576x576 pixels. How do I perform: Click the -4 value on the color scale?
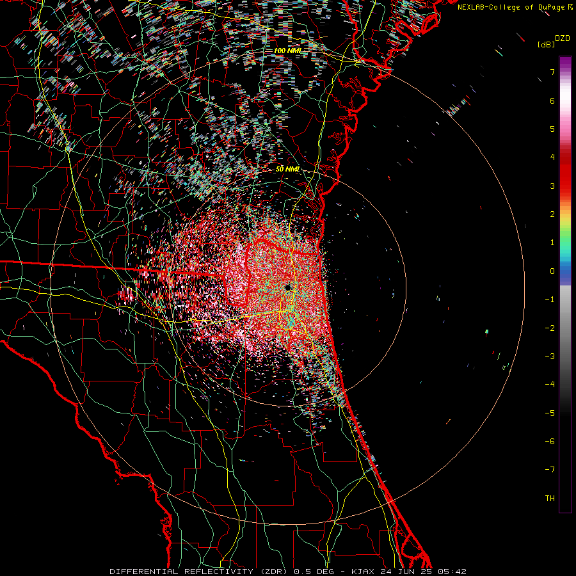click(550, 385)
